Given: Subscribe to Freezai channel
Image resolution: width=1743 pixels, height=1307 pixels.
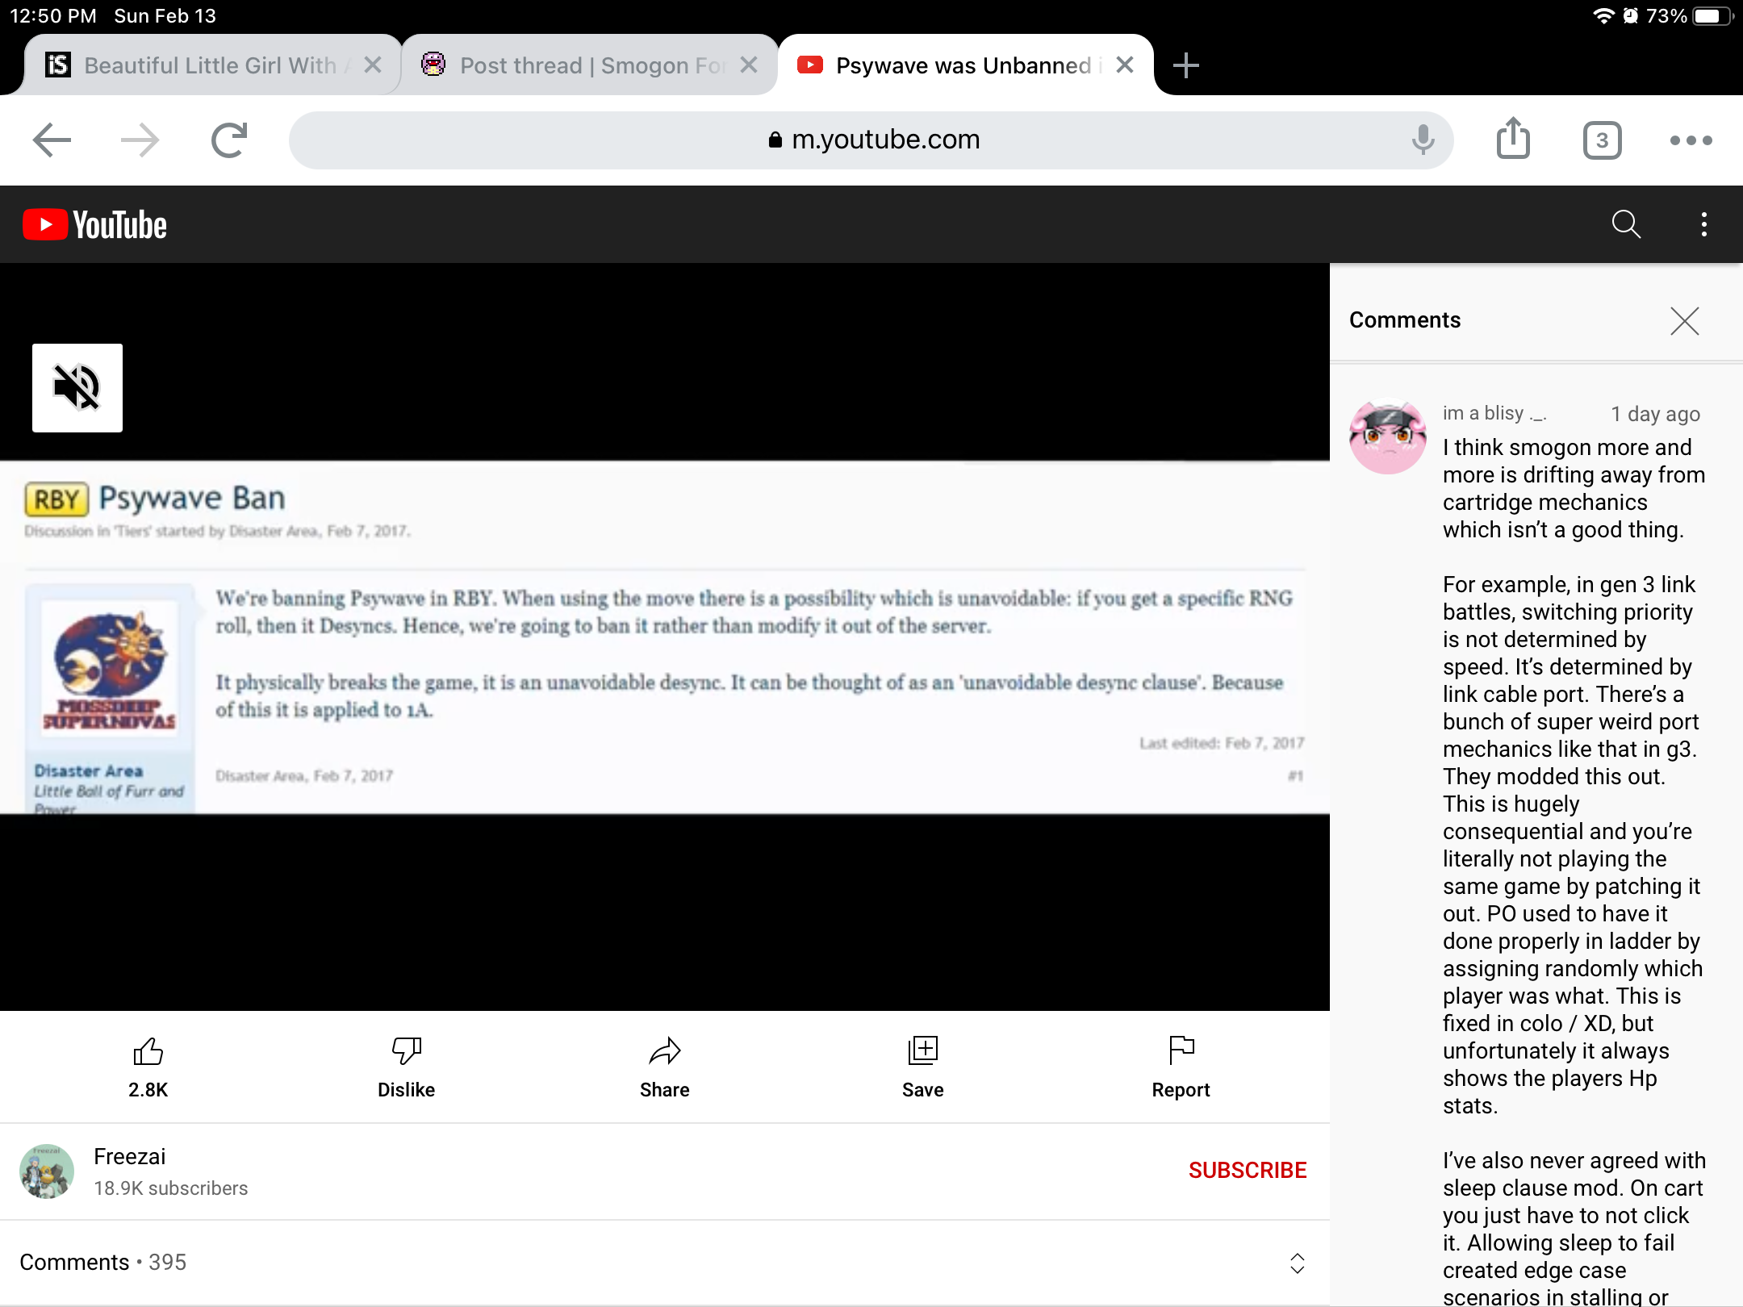Looking at the screenshot, I should [1247, 1170].
